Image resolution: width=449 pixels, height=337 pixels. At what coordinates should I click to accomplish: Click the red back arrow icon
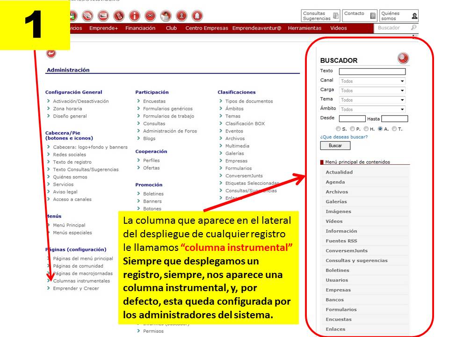[x=51, y=53]
